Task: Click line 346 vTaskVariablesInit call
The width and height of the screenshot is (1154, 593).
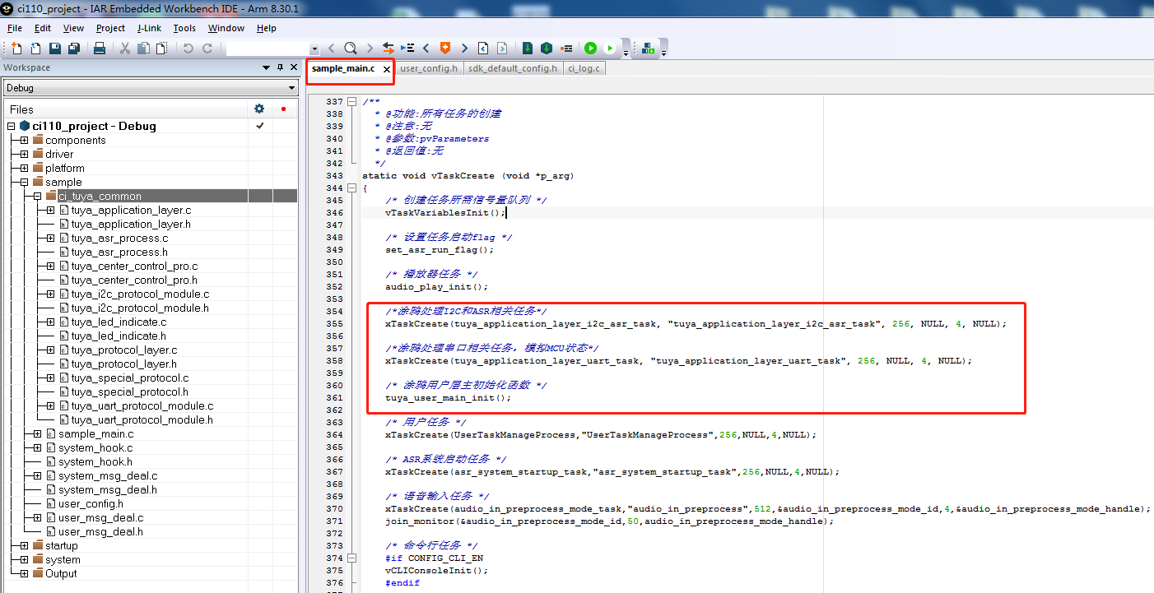Action: click(x=444, y=213)
